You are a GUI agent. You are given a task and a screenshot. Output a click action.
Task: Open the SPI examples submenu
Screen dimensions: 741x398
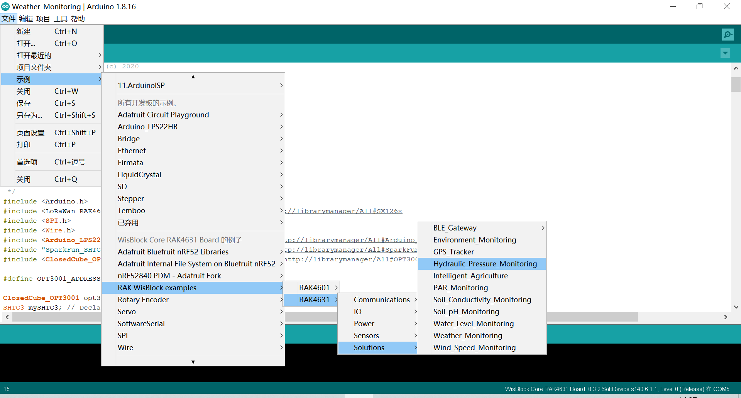(193, 335)
